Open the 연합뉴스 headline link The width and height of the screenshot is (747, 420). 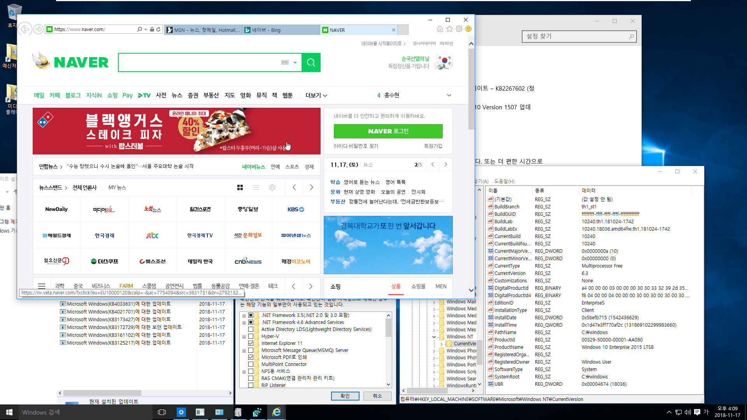click(130, 166)
